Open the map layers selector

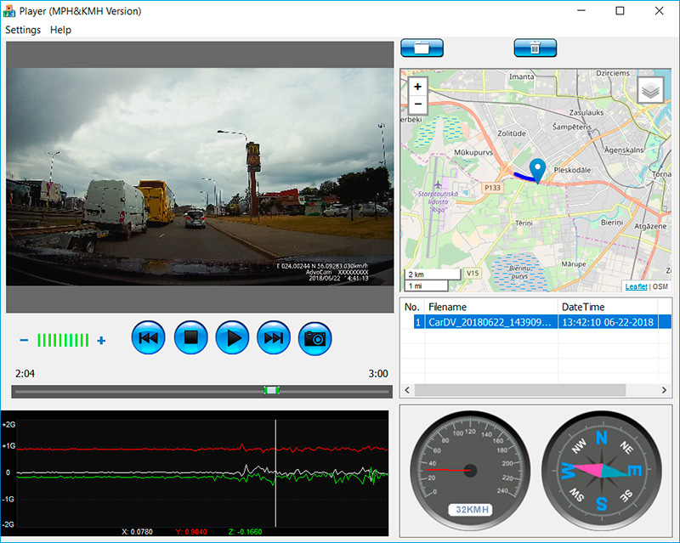pyautogui.click(x=650, y=90)
